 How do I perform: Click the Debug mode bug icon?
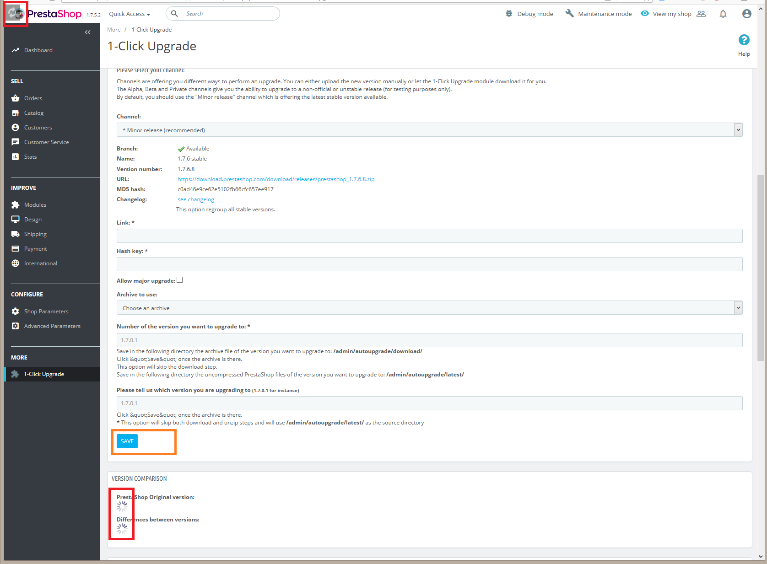click(x=509, y=14)
